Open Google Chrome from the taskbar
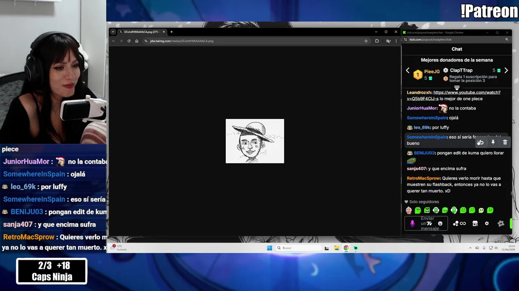 (x=346, y=248)
